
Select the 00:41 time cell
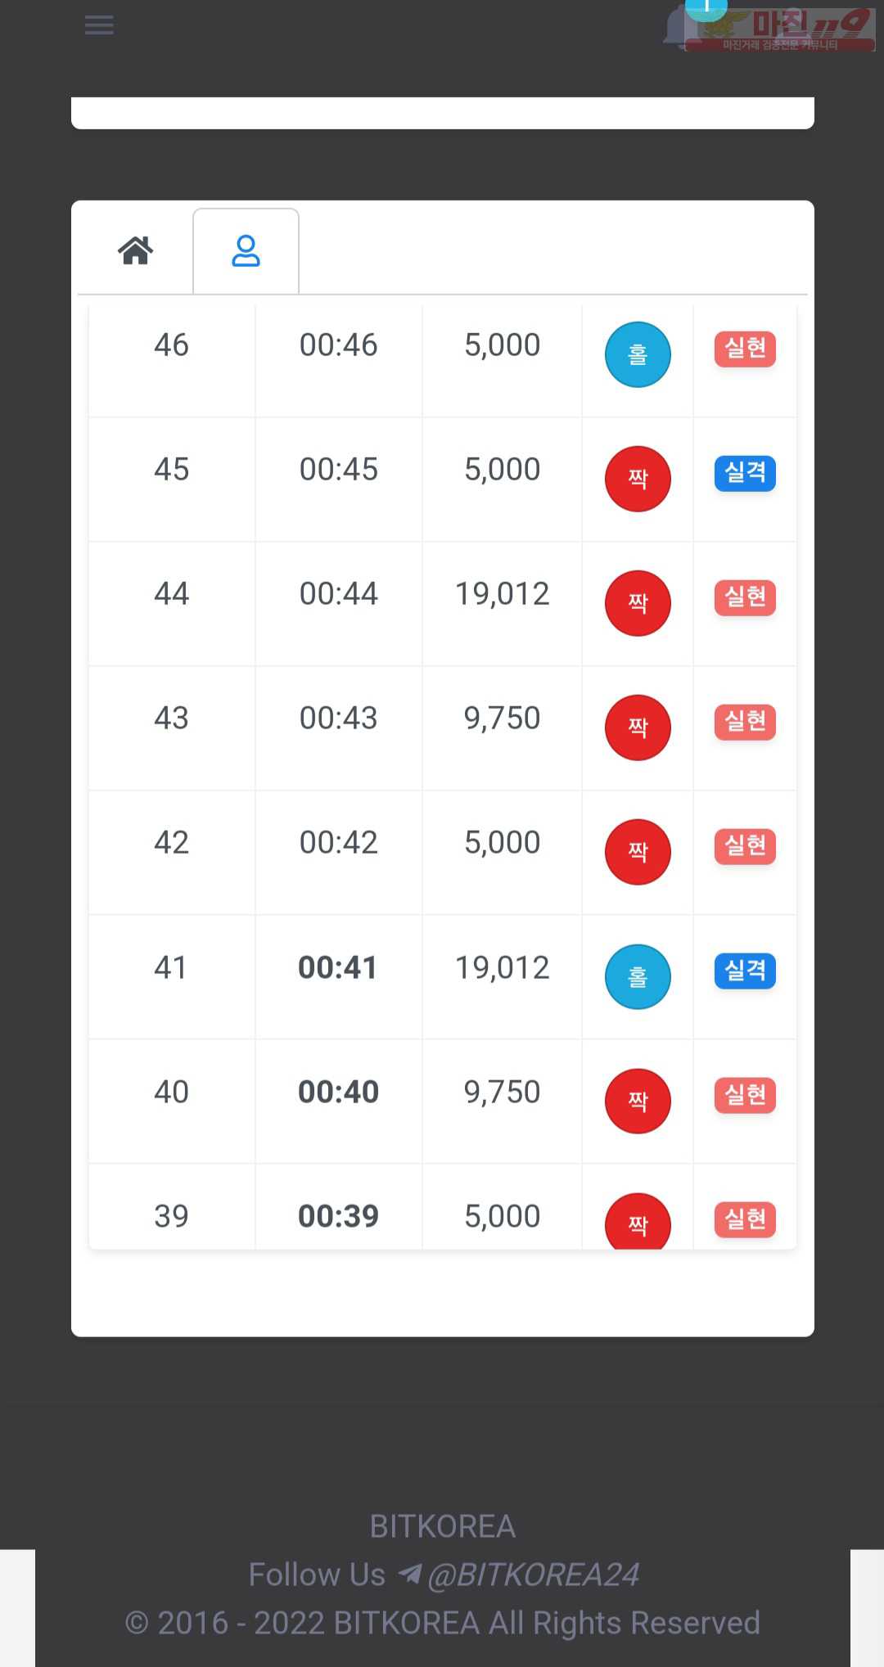click(x=338, y=967)
